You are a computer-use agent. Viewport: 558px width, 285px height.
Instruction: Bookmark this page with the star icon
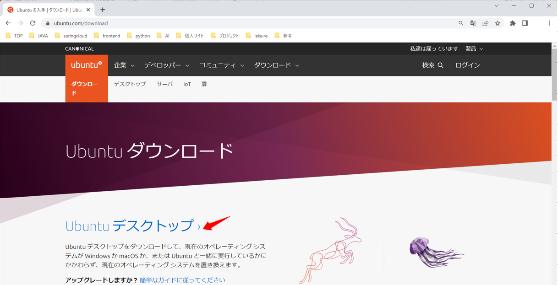point(498,23)
